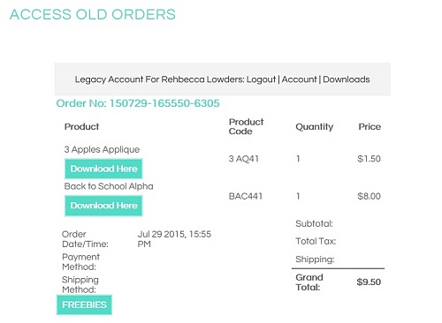Click the Back to School Alpha product name
This screenshot has height=323, width=442.
click(109, 186)
